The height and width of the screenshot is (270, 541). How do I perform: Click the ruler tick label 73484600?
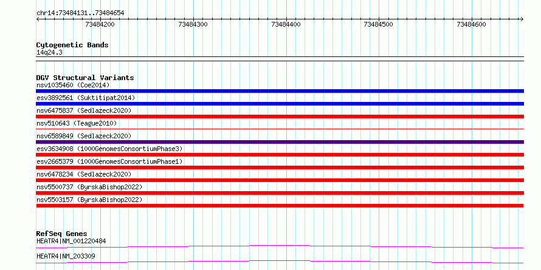[471, 24]
